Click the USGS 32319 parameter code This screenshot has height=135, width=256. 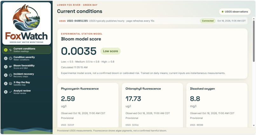pyautogui.click(x=67, y=125)
